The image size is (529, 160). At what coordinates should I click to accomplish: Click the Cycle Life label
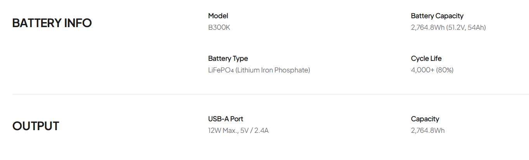pyautogui.click(x=426, y=58)
